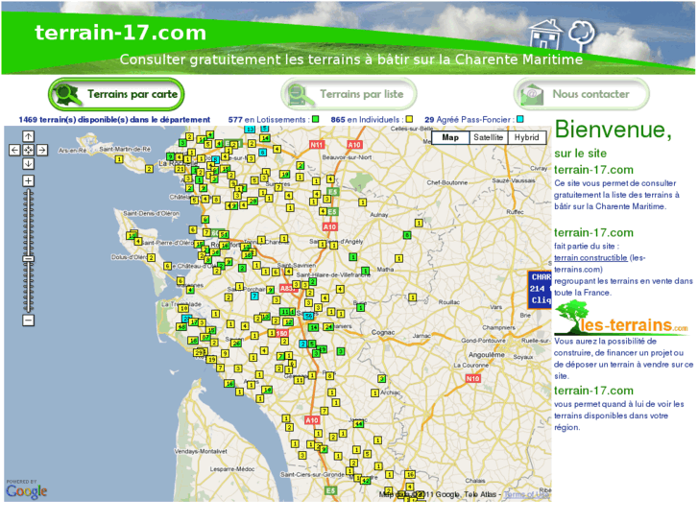Click the Google logo on the map
698x523 pixels.
coord(26,491)
